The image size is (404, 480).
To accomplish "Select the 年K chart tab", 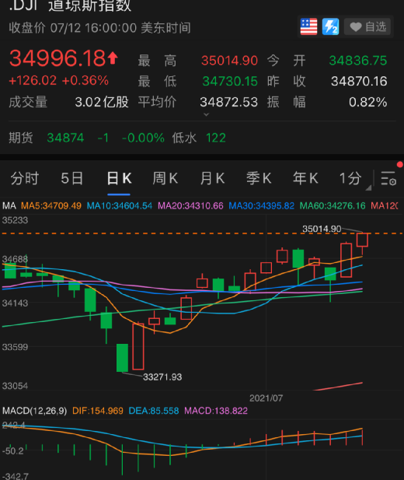I will [305, 178].
